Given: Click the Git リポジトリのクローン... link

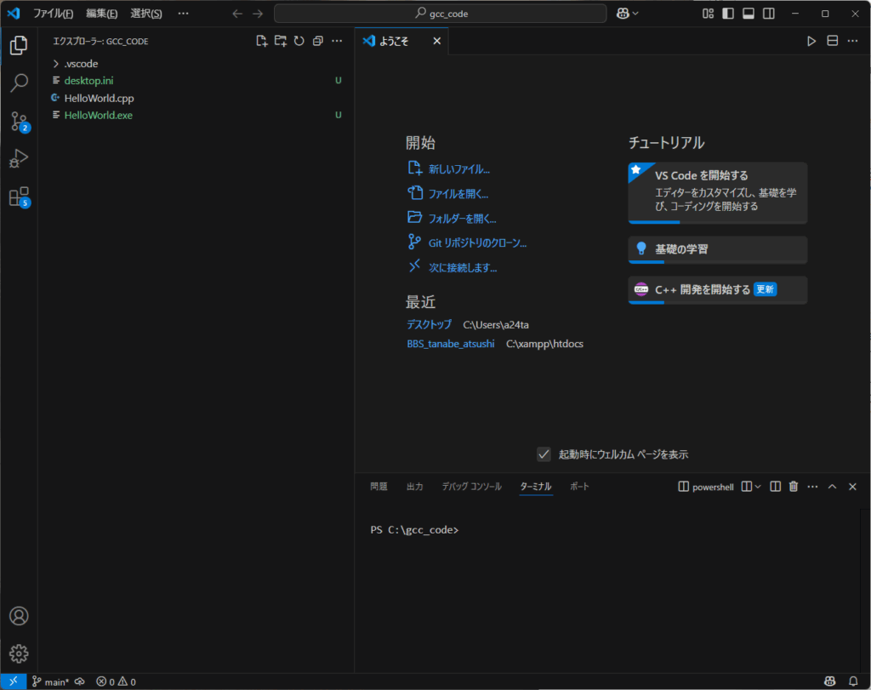Looking at the screenshot, I should click(478, 242).
